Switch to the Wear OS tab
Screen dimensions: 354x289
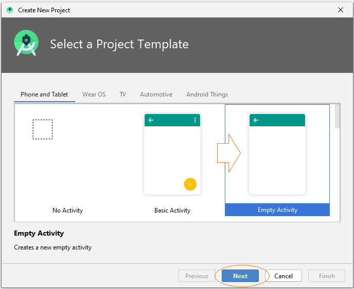(94, 94)
